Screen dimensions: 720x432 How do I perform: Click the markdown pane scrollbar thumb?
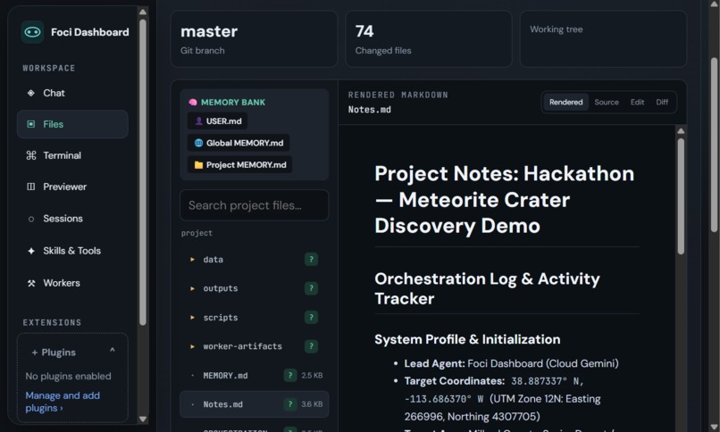point(681,196)
